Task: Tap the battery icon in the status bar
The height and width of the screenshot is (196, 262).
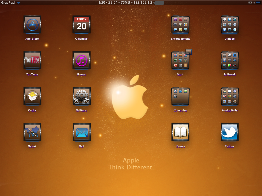Action: (x=258, y=3)
